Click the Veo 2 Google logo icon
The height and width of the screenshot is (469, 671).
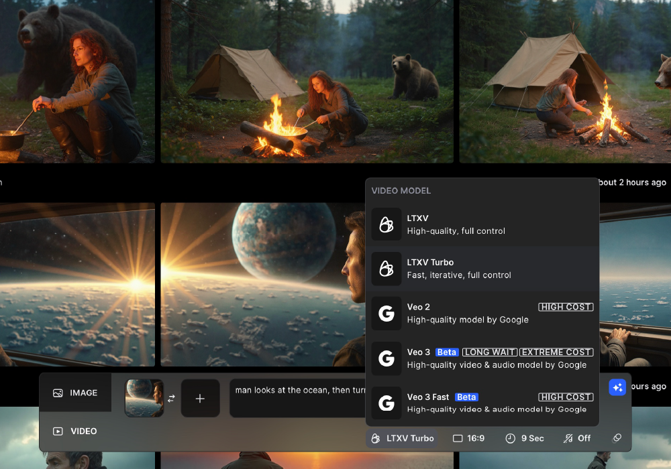[x=386, y=314]
